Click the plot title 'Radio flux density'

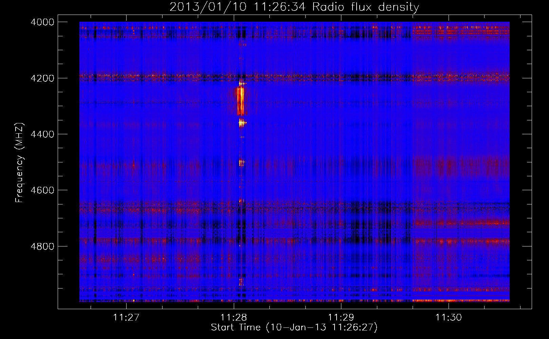(294, 7)
